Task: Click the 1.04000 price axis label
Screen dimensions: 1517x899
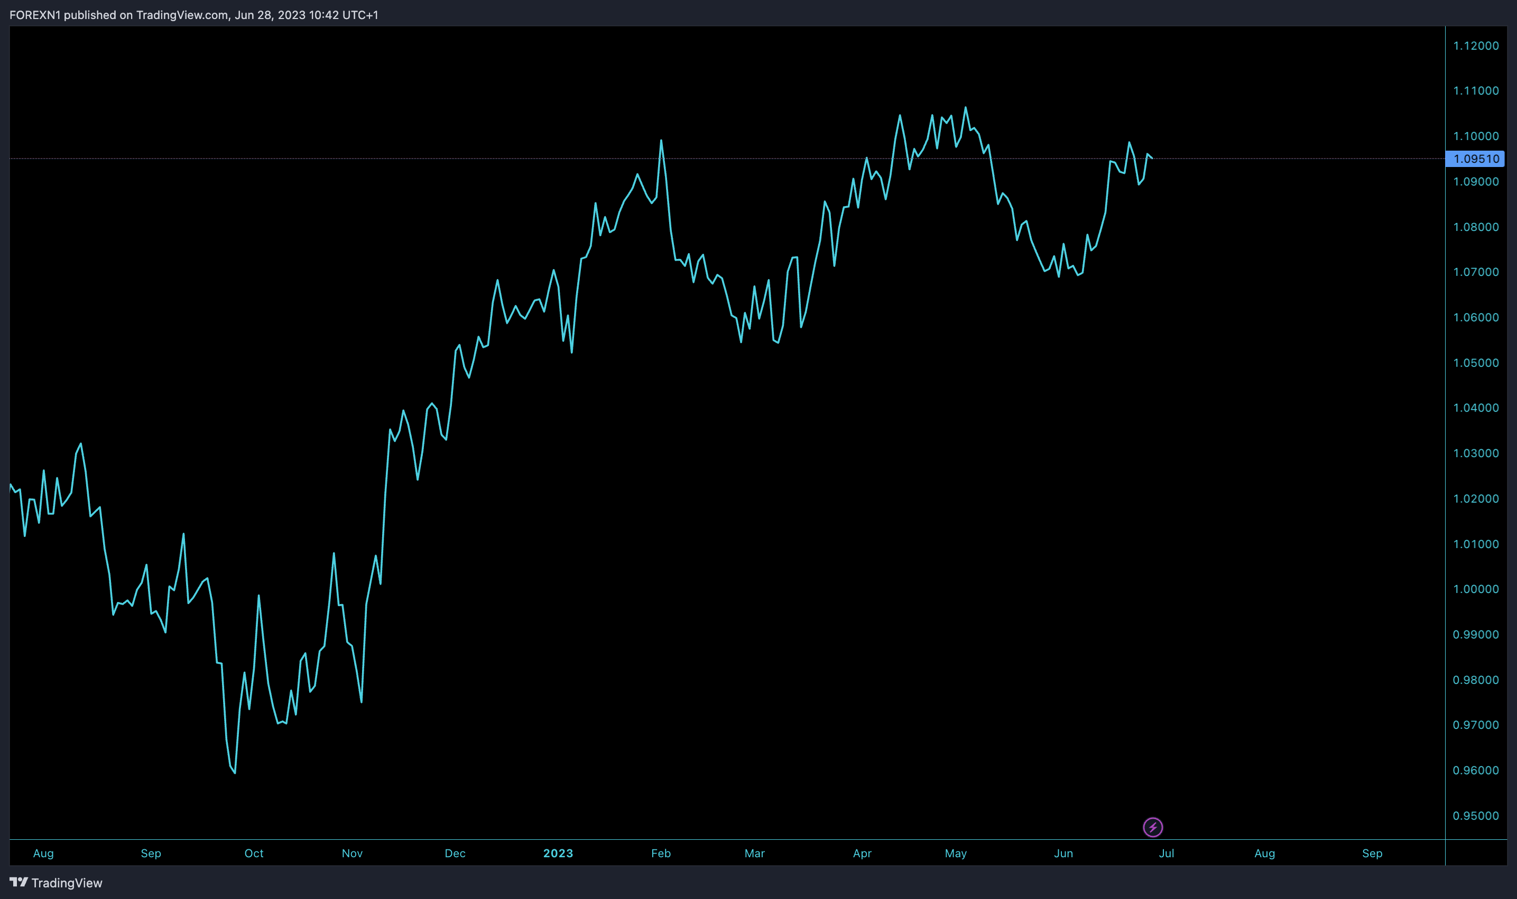Action: (1476, 407)
